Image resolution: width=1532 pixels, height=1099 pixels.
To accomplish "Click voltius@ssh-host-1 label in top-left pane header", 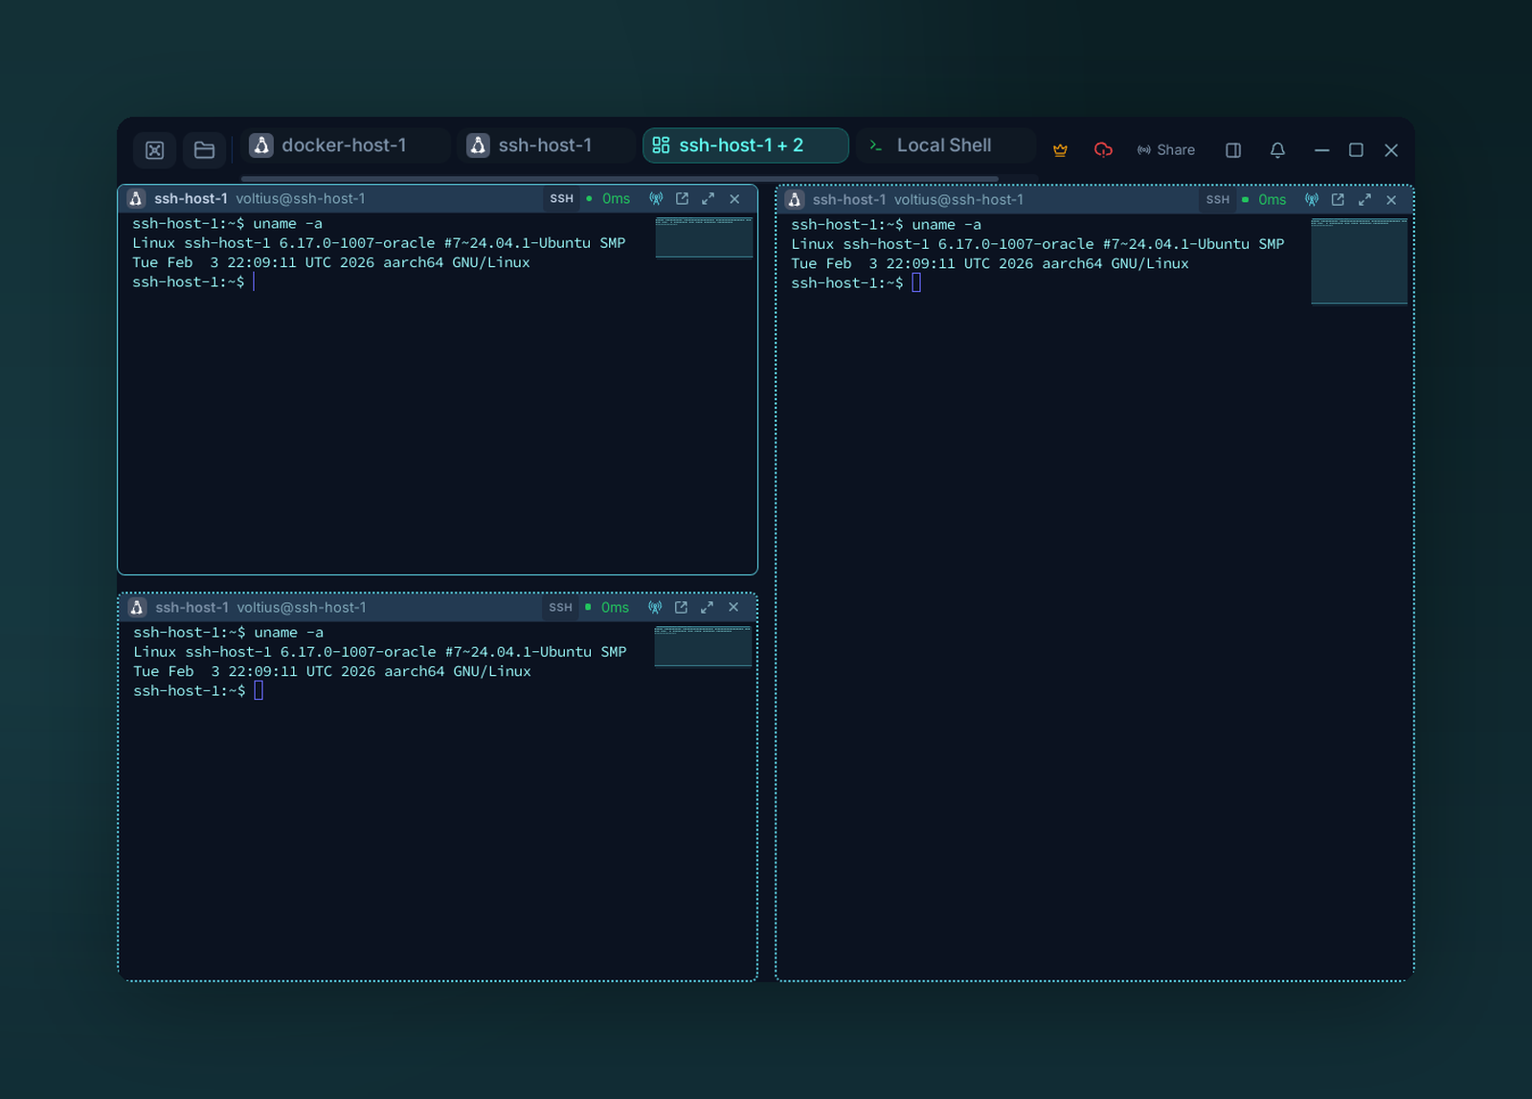I will (301, 199).
